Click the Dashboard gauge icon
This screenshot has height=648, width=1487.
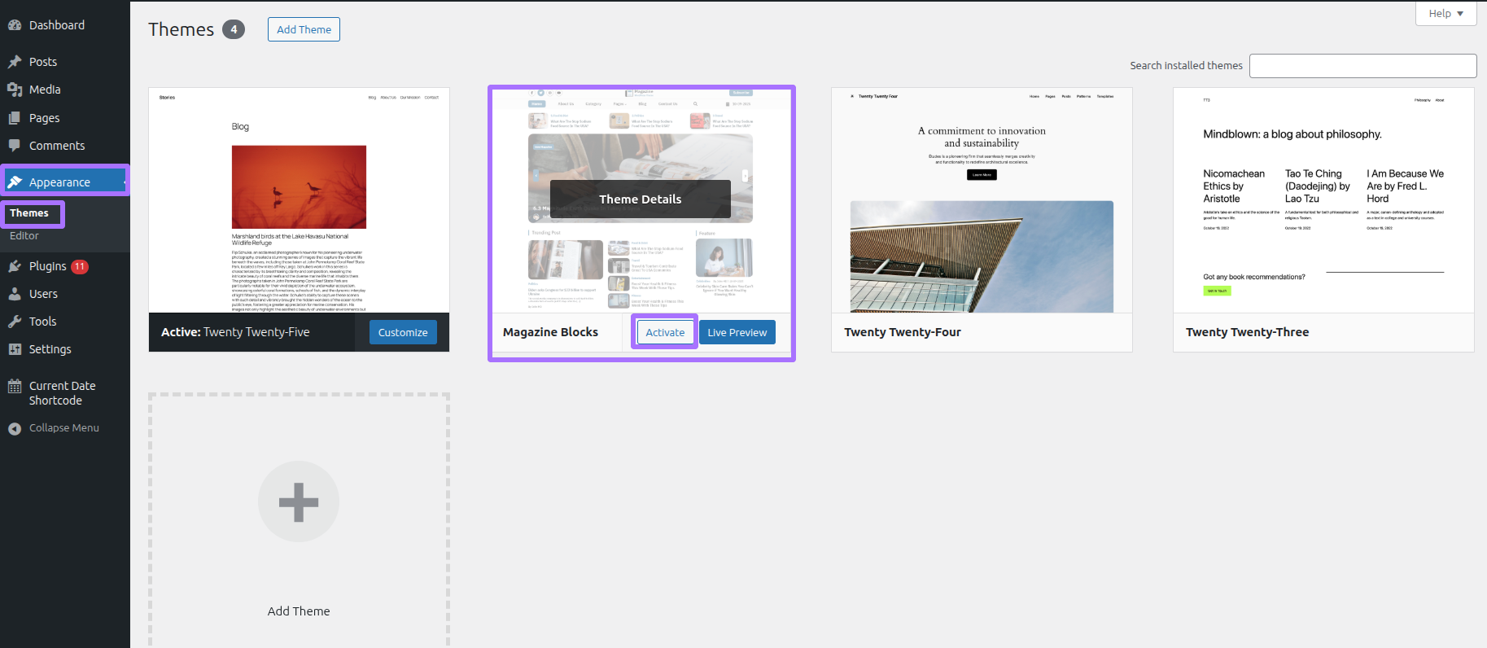pos(15,25)
